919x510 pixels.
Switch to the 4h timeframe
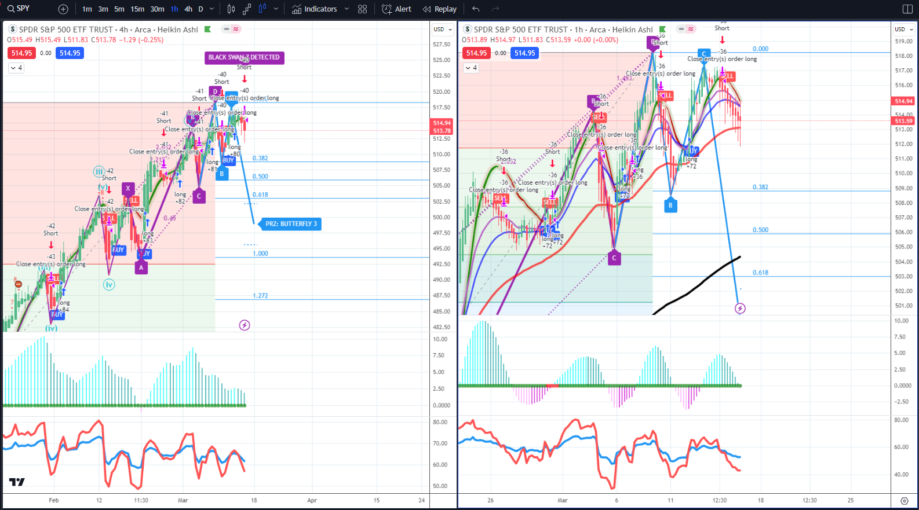(x=188, y=9)
